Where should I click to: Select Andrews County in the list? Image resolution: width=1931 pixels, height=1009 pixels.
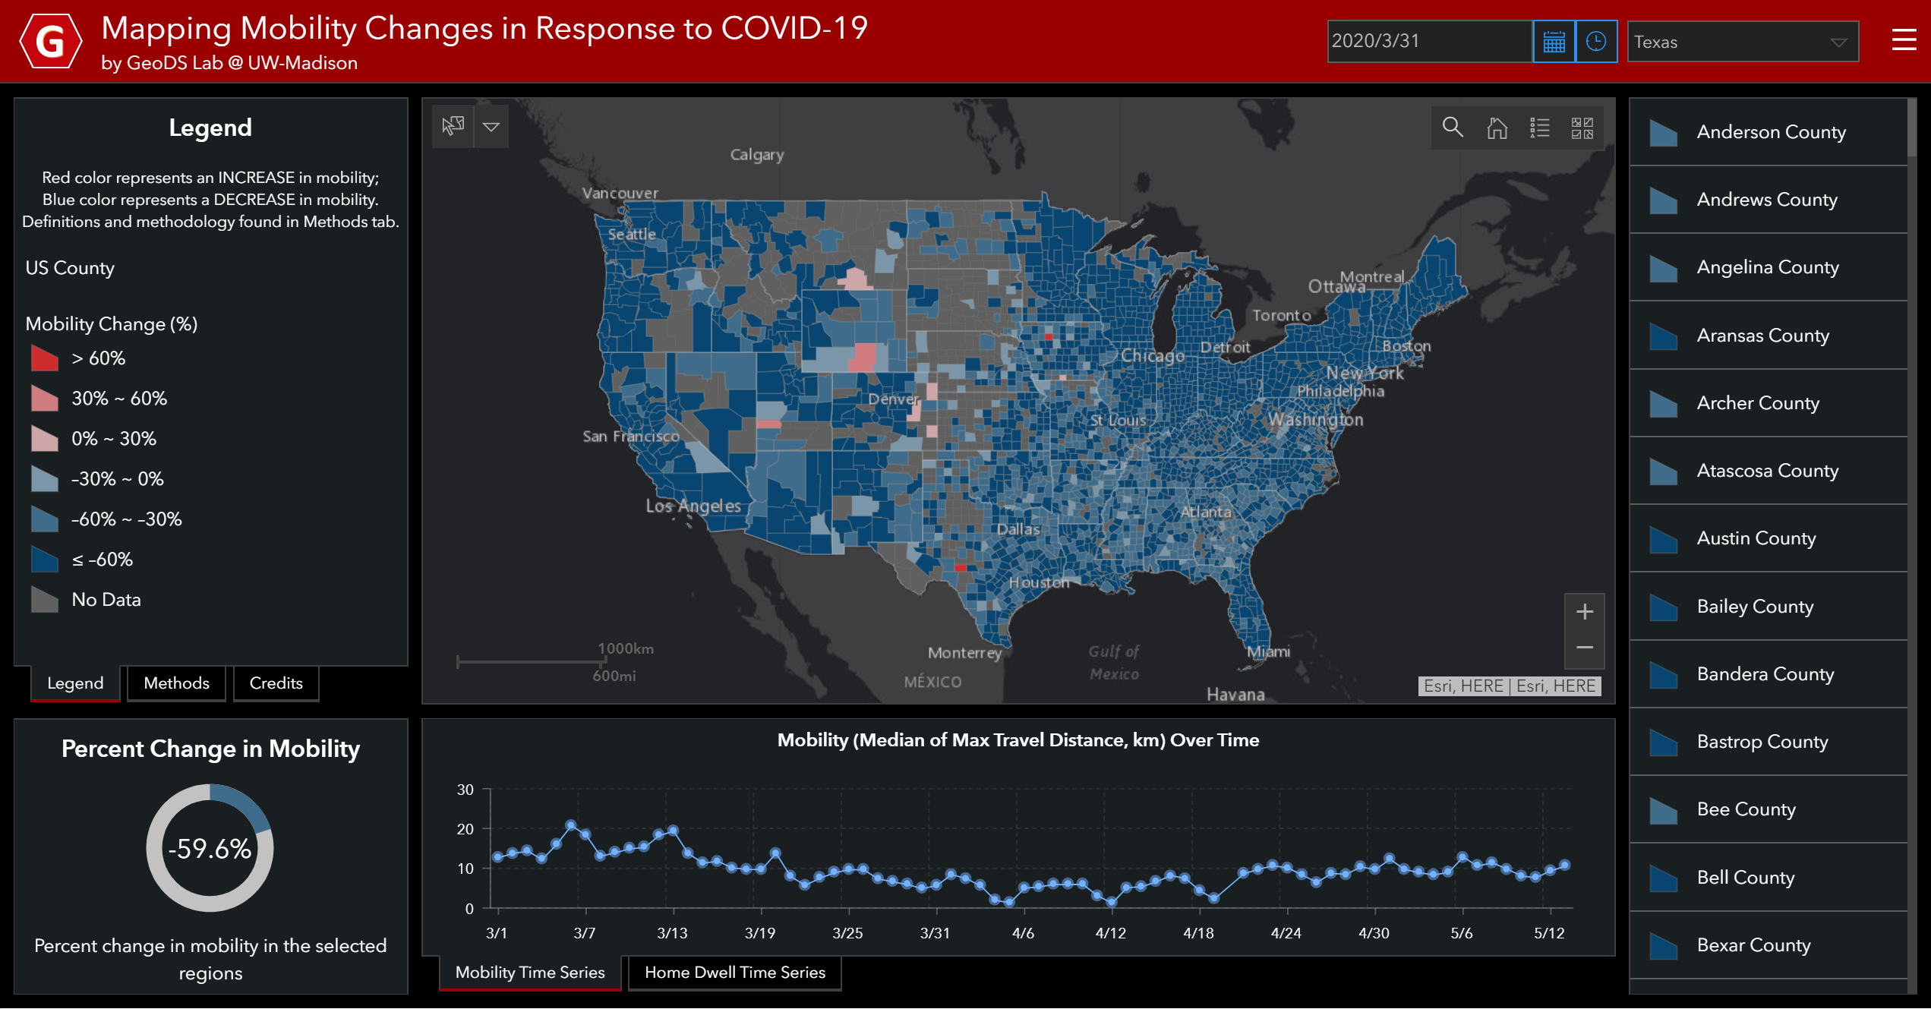[1769, 200]
